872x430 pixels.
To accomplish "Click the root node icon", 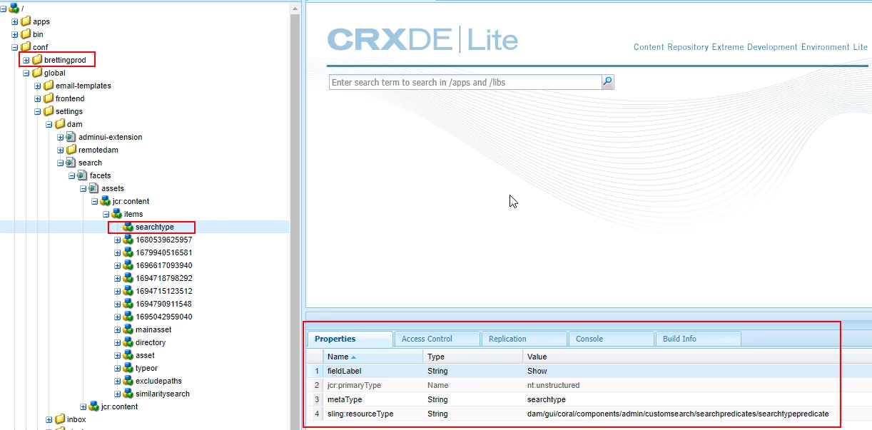I will [x=14, y=8].
